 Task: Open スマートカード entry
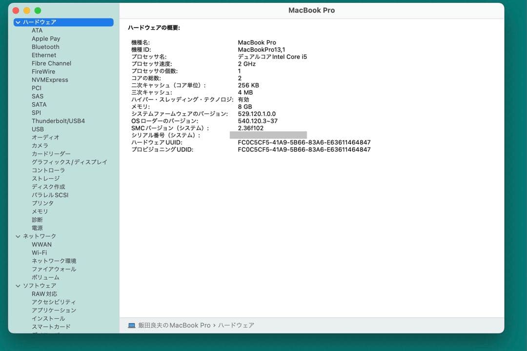[x=51, y=327]
